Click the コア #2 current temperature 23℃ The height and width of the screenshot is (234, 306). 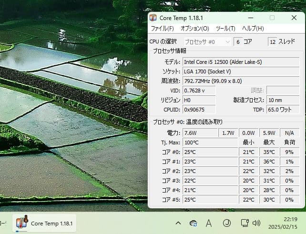pos(210,171)
